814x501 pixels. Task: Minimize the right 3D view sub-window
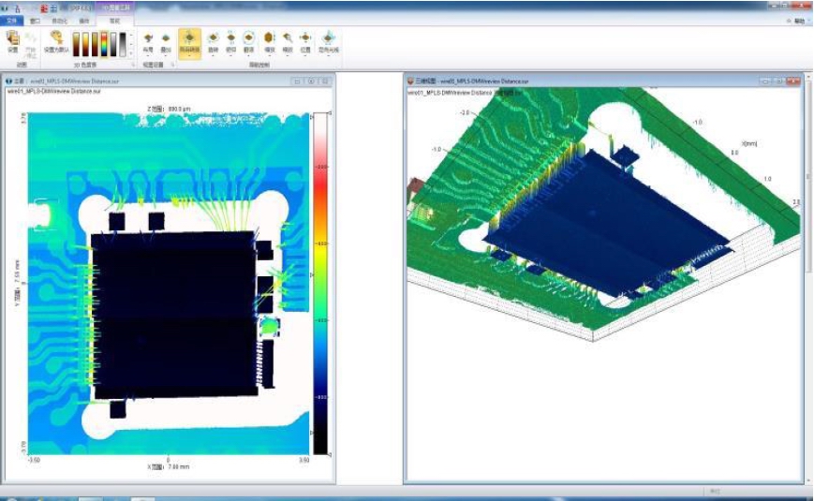(x=765, y=81)
